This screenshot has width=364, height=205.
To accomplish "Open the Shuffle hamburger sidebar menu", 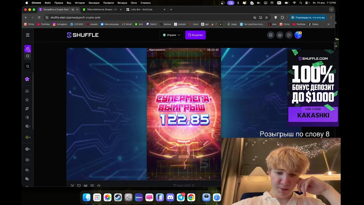I will 28,35.
